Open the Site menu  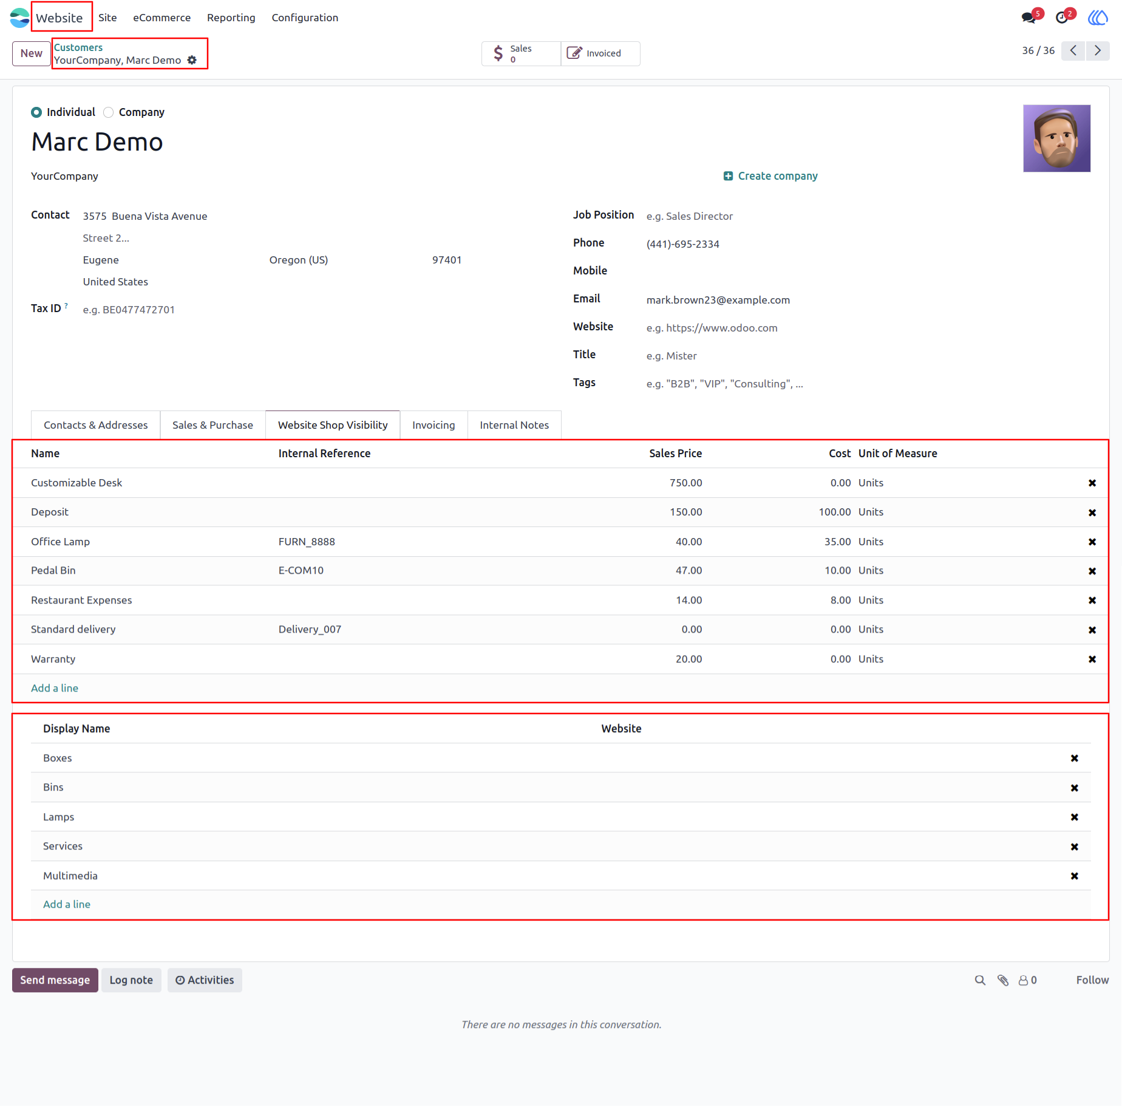coord(107,18)
